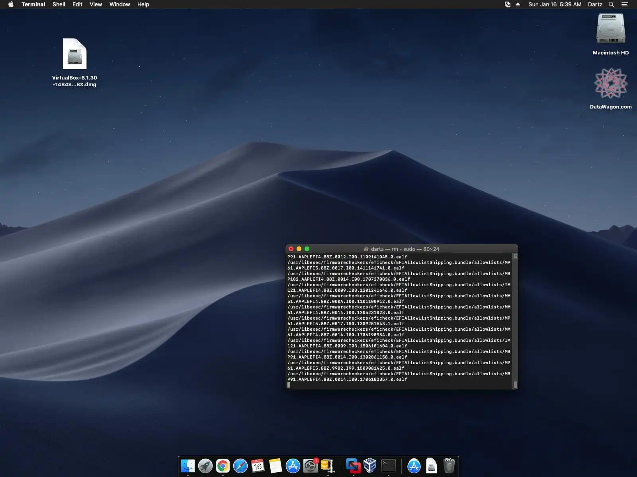Click terminal line with 1706190954.0.ealf

tap(346, 335)
